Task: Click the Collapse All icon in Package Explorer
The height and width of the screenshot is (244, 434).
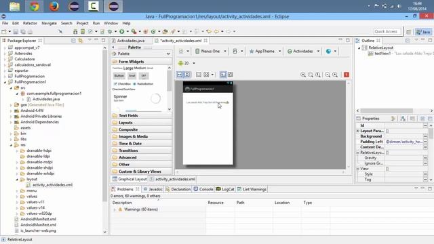Action: 73,41
